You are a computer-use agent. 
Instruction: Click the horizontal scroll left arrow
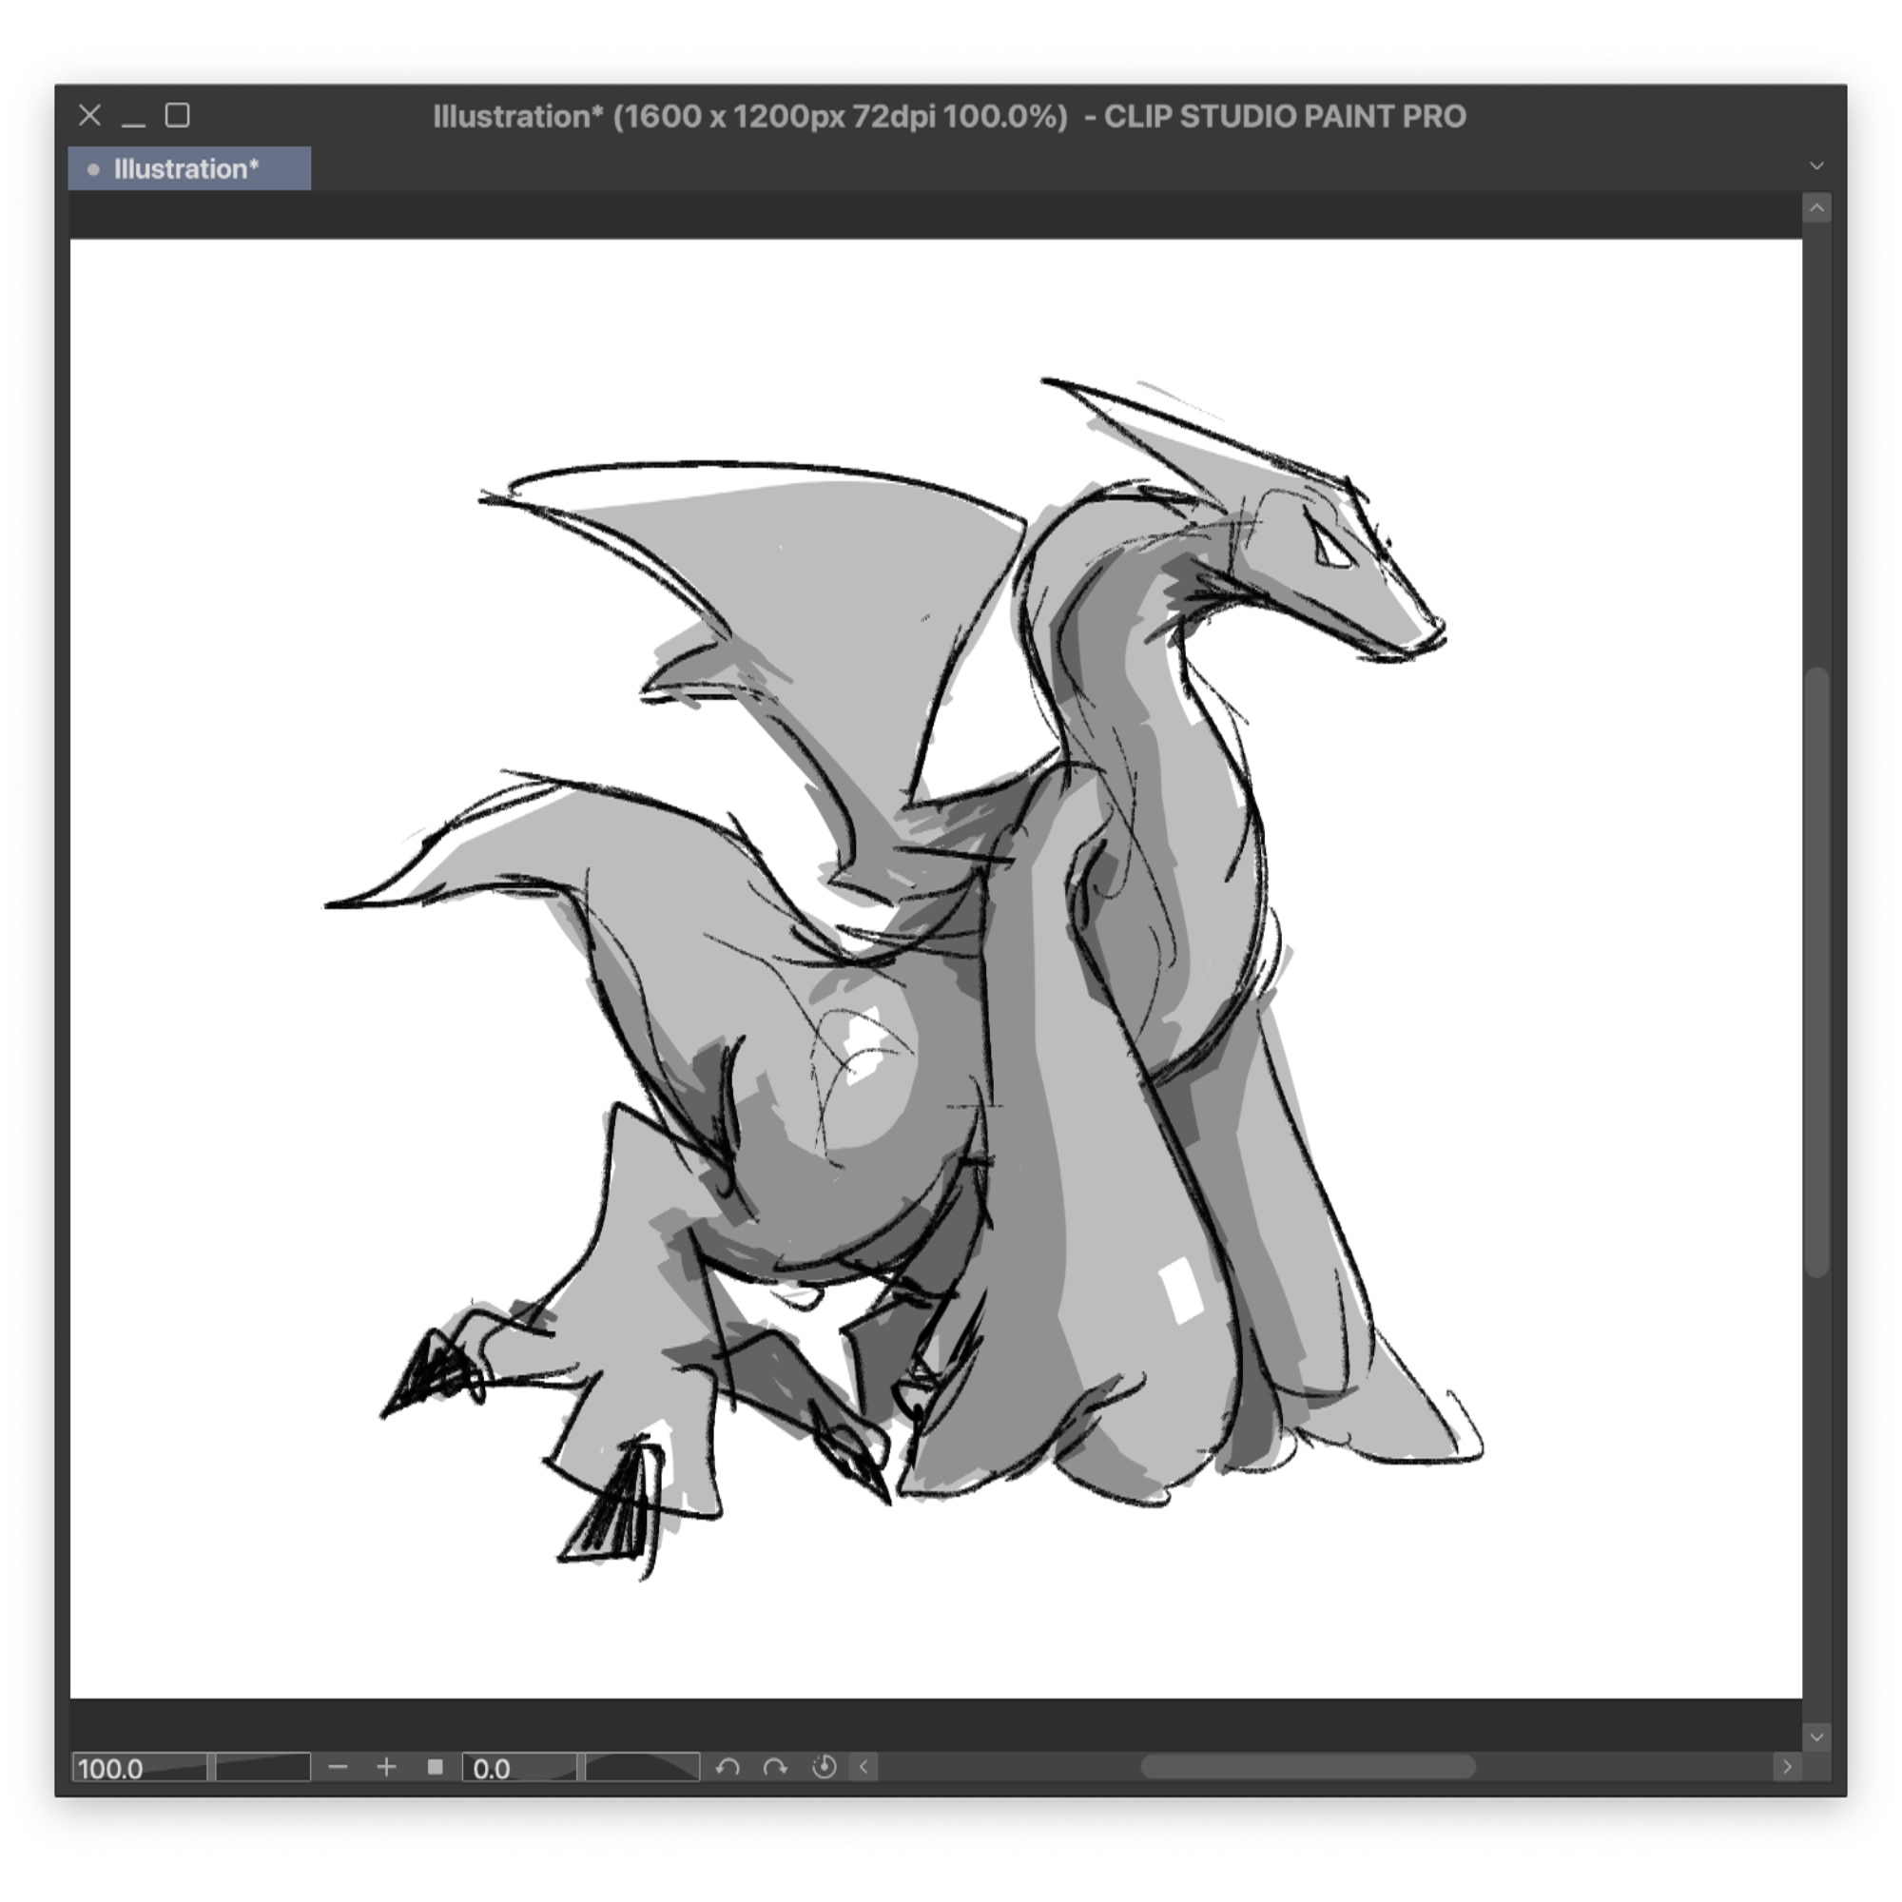pos(864,1767)
